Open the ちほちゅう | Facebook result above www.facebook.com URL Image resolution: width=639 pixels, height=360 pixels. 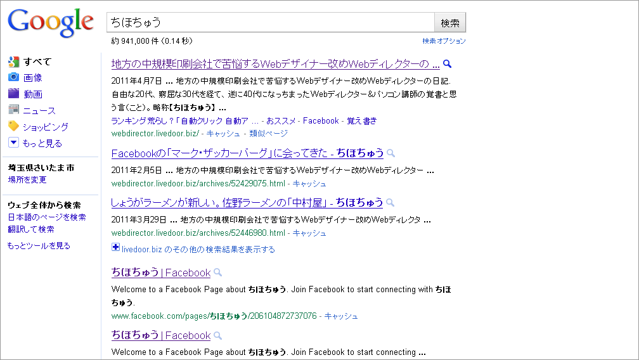pyautogui.click(x=161, y=273)
